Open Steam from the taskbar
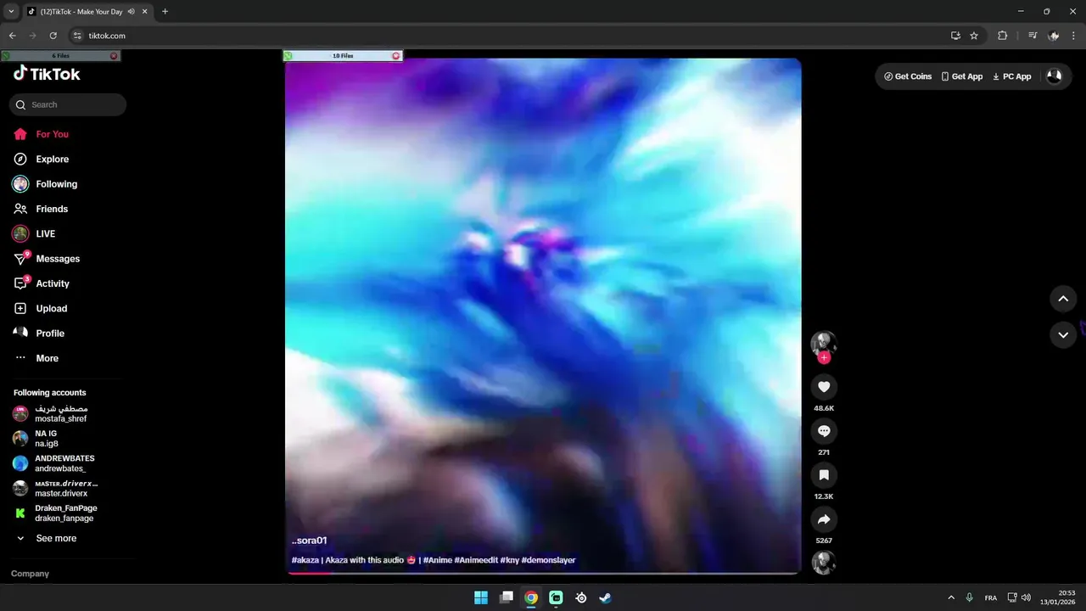 tap(605, 597)
